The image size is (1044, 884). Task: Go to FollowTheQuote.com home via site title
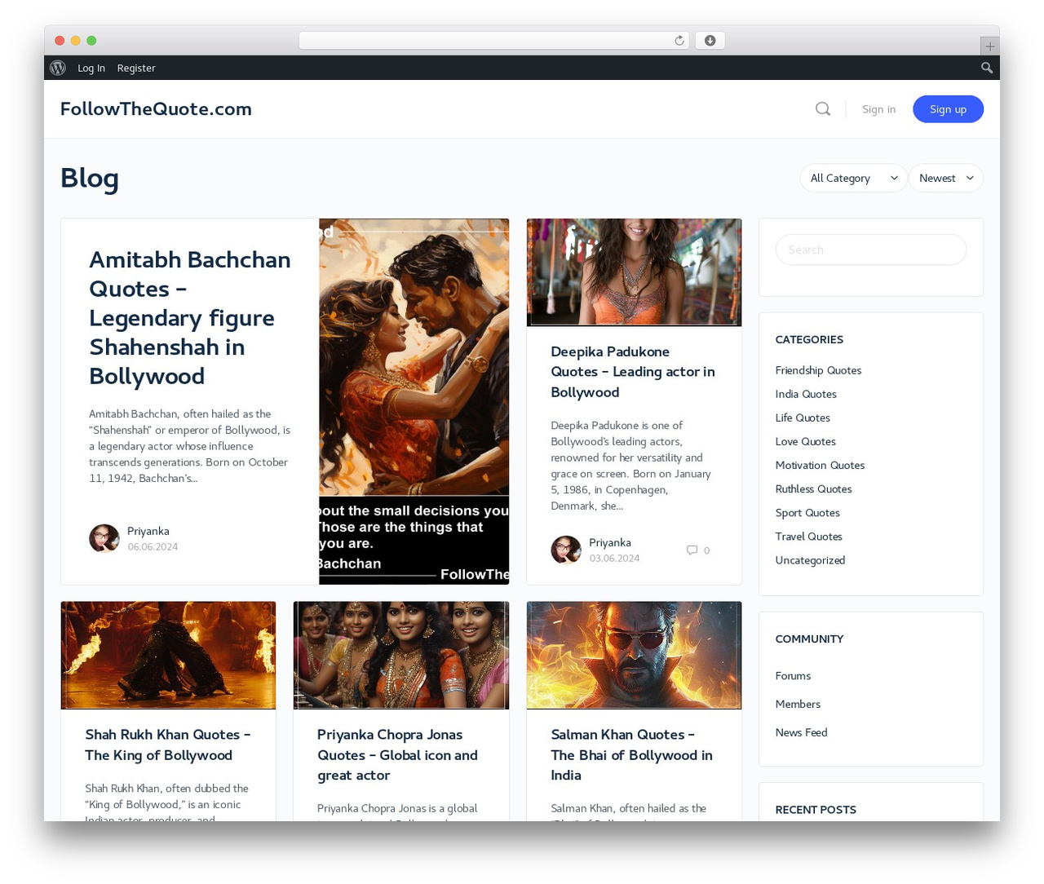click(156, 109)
